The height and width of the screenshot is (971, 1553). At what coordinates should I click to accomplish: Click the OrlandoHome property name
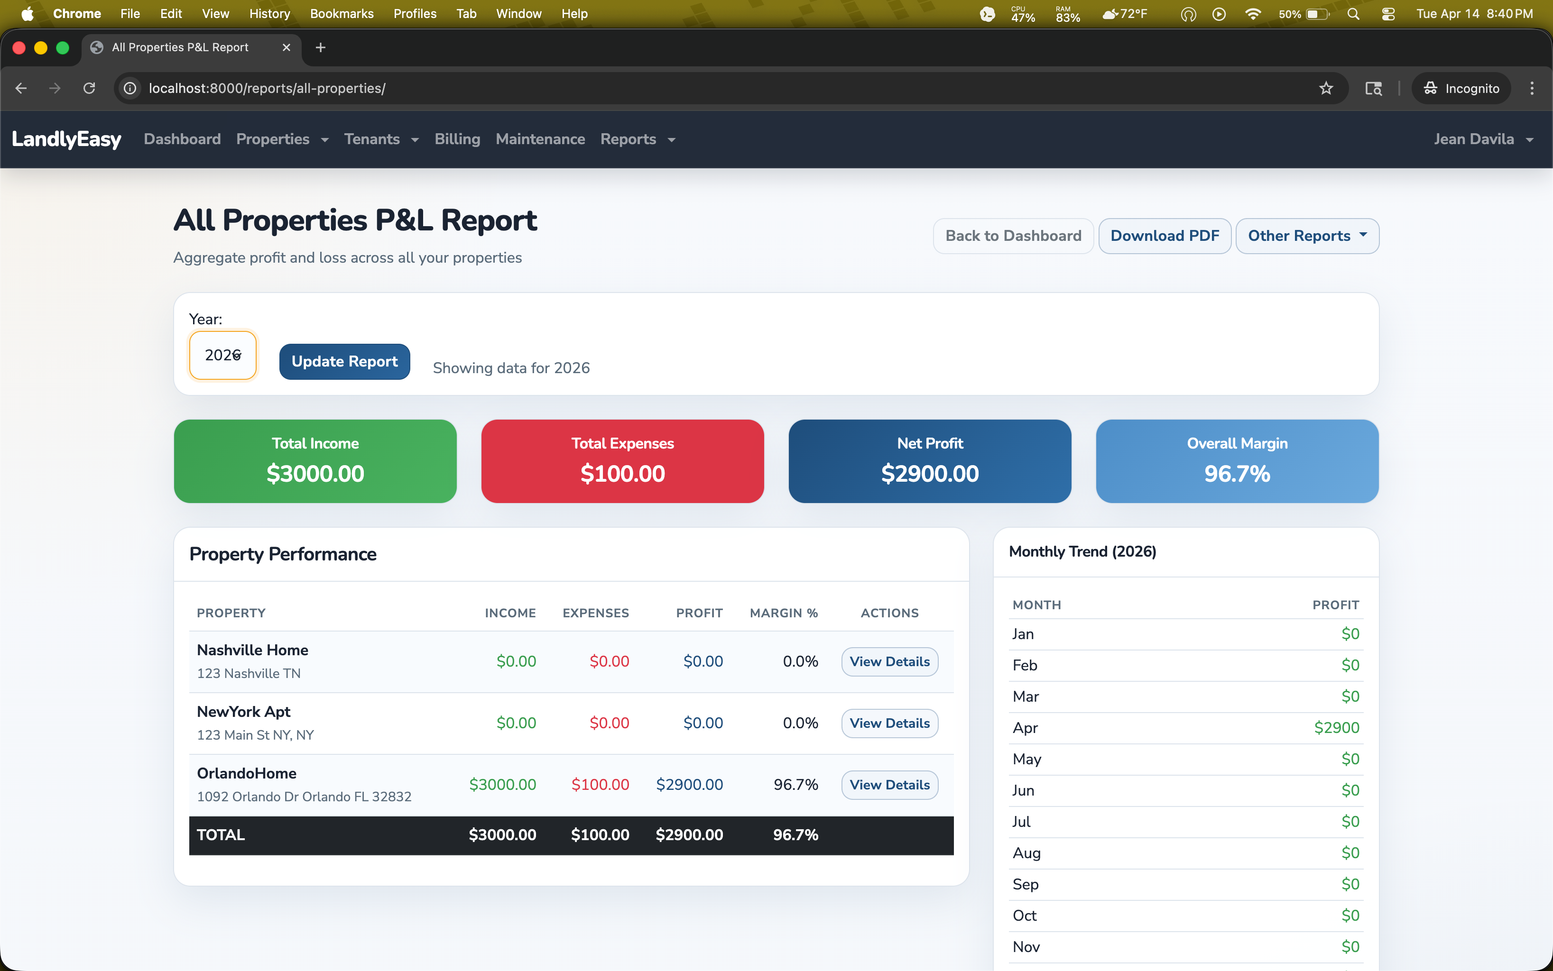[x=247, y=773]
